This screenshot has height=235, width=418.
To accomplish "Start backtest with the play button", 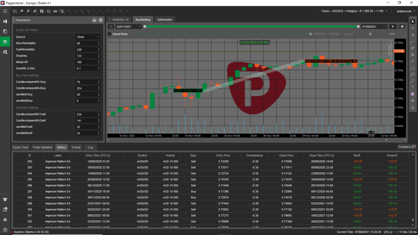I will [394, 27].
